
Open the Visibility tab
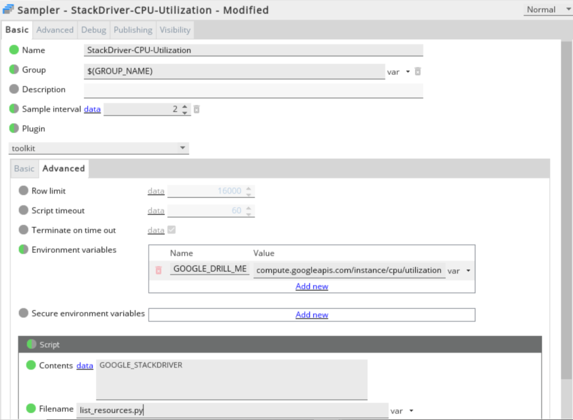(x=175, y=30)
